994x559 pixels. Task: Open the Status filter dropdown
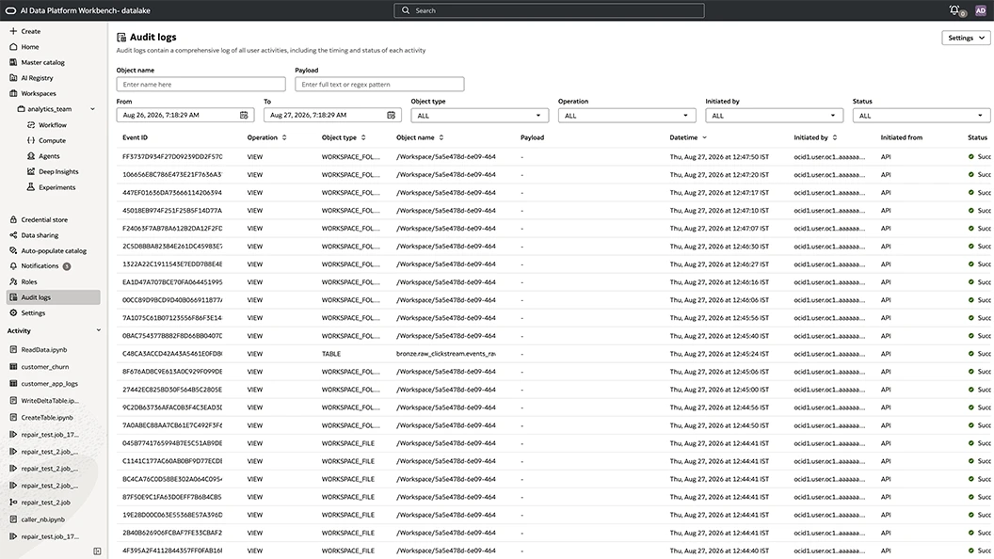tap(922, 116)
